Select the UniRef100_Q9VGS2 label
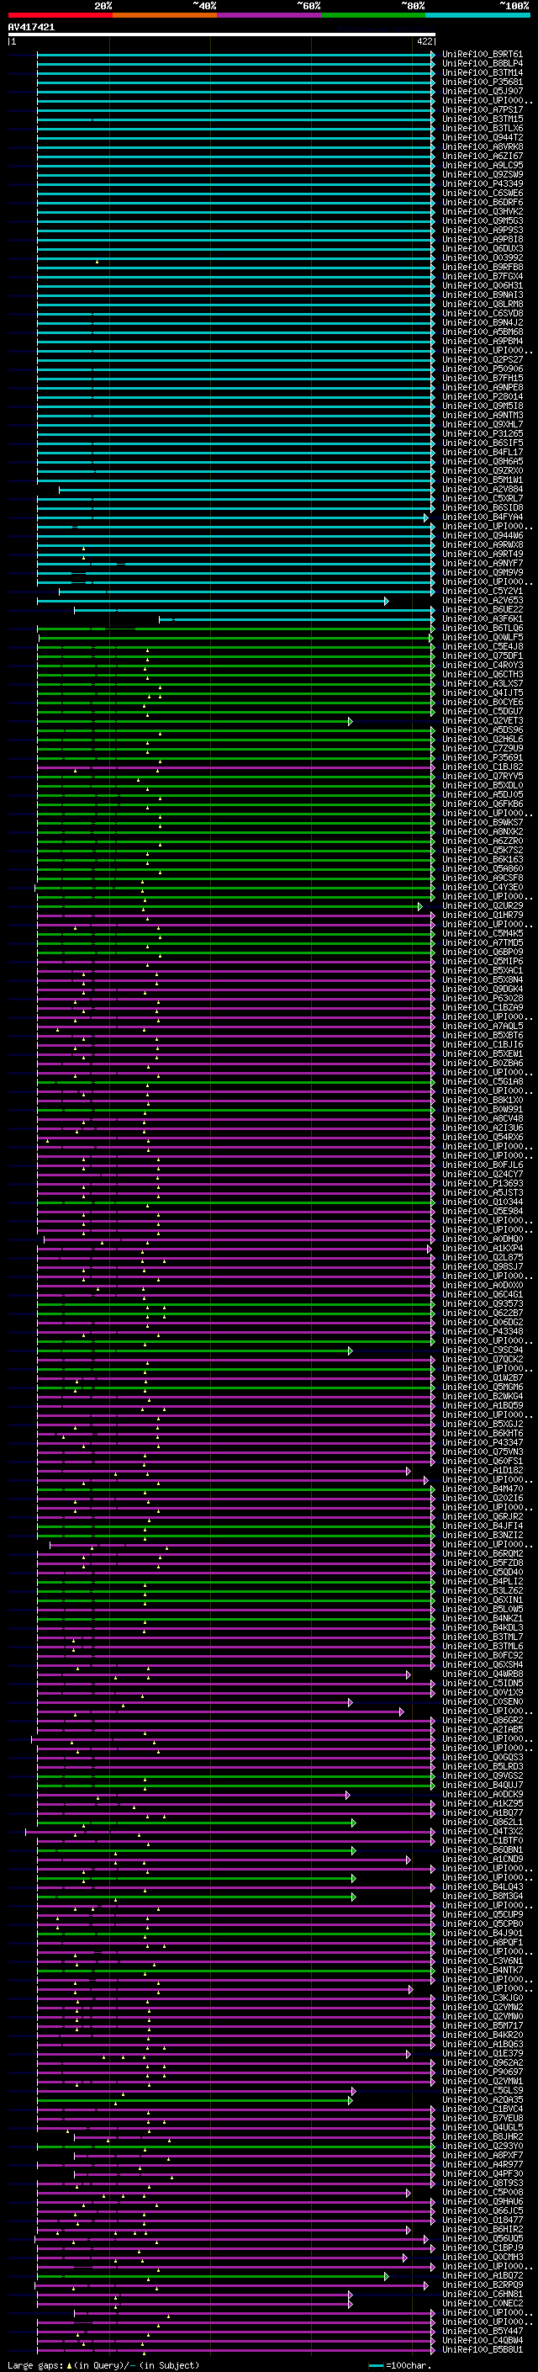The image size is (538, 2372). [x=483, y=1776]
